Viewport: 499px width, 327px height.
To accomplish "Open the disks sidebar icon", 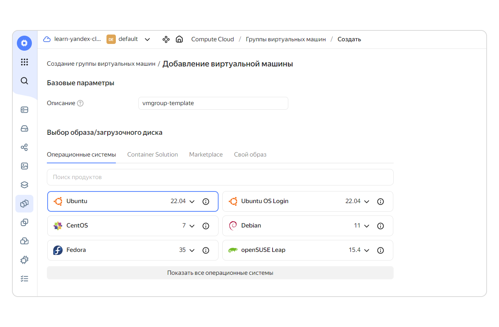I will click(24, 128).
